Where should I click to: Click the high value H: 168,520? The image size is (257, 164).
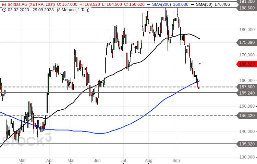90,4
